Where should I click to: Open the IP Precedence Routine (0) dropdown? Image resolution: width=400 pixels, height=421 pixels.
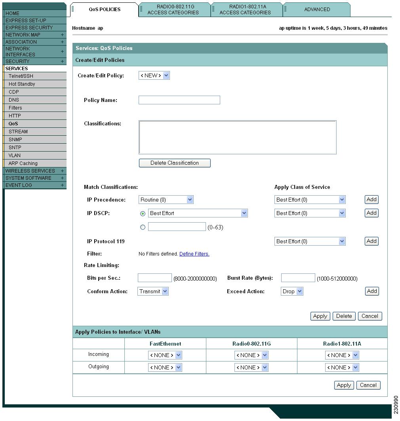pyautogui.click(x=166, y=200)
